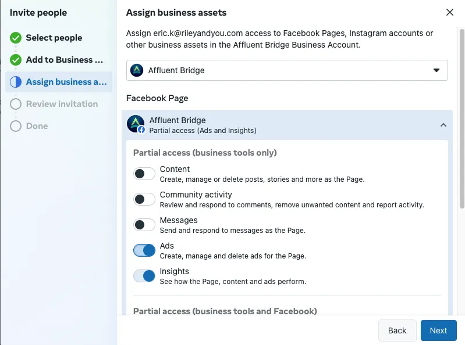Viewport: 465px width, 345px height.
Task: Collapse the Affluent Bridge Page access section
Action: 443,125
